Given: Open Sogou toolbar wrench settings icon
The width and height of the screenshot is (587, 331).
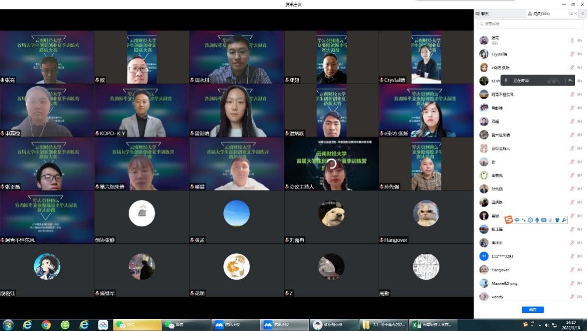Looking at the screenshot, I should [x=564, y=220].
